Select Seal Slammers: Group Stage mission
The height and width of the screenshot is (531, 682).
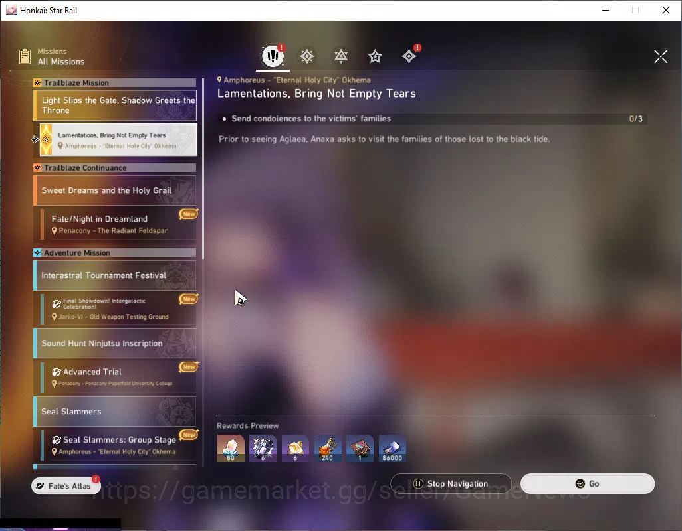118,445
